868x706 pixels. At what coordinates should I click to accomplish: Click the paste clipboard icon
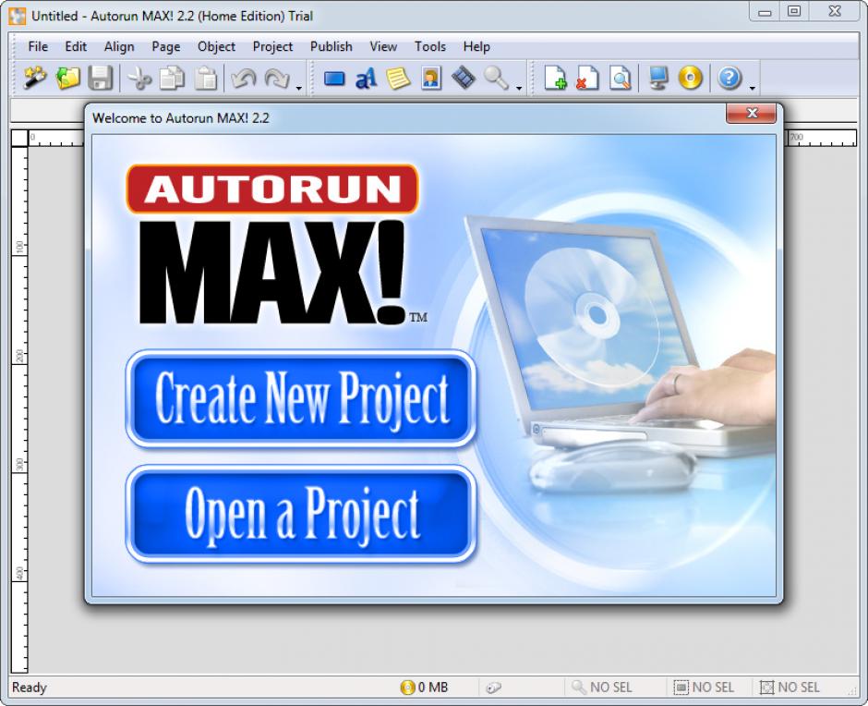pos(205,78)
